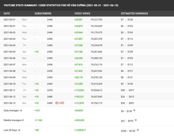Screen dimensions: 174x136
Task: Click the Daily Averages label
Action: tap(11, 111)
